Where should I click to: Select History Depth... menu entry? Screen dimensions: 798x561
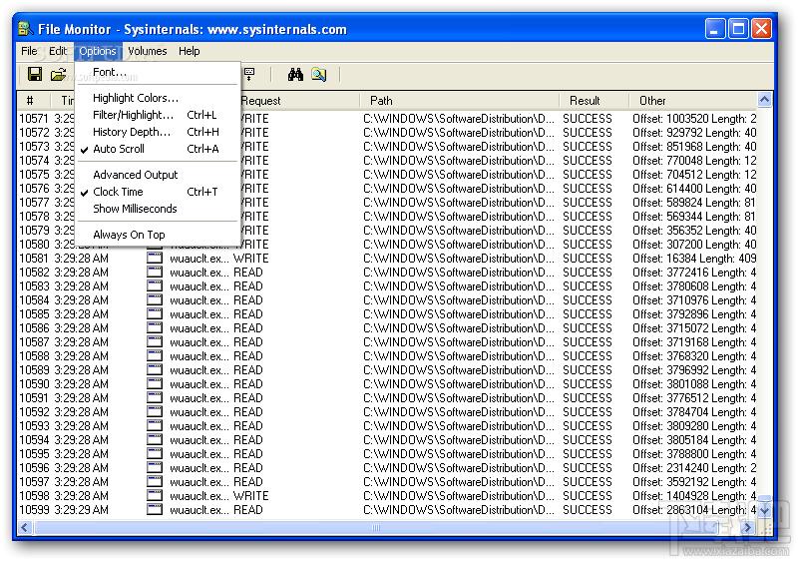coord(158,132)
